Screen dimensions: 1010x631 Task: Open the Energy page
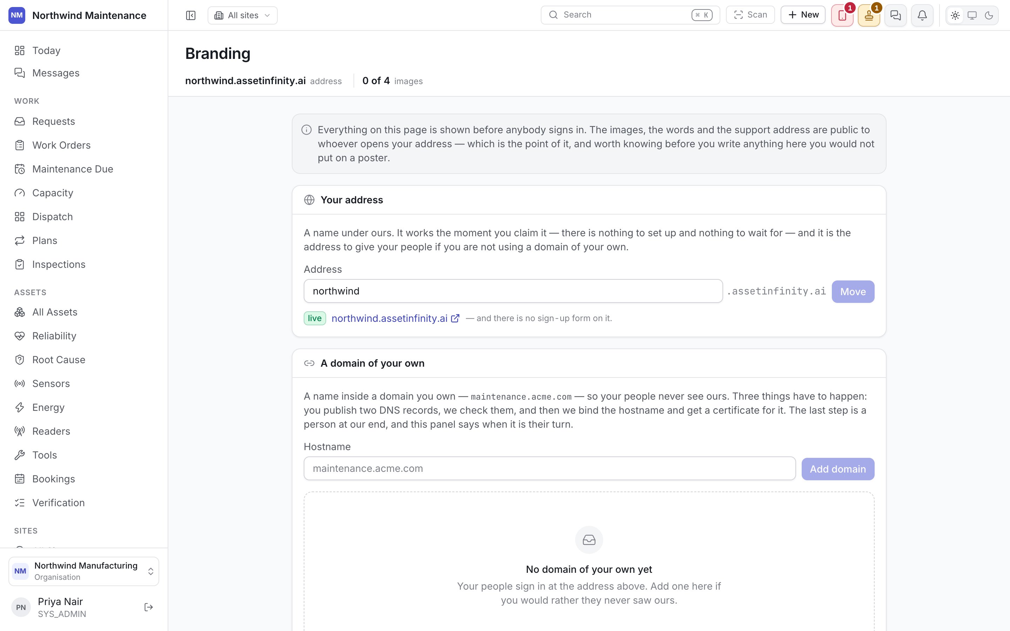click(x=84, y=407)
